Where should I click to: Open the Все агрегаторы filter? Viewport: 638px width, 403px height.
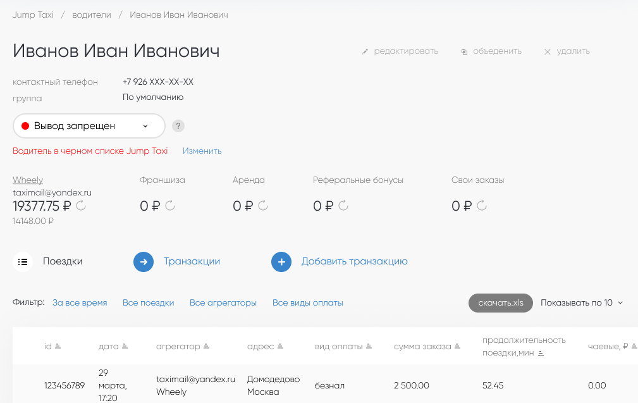click(223, 303)
